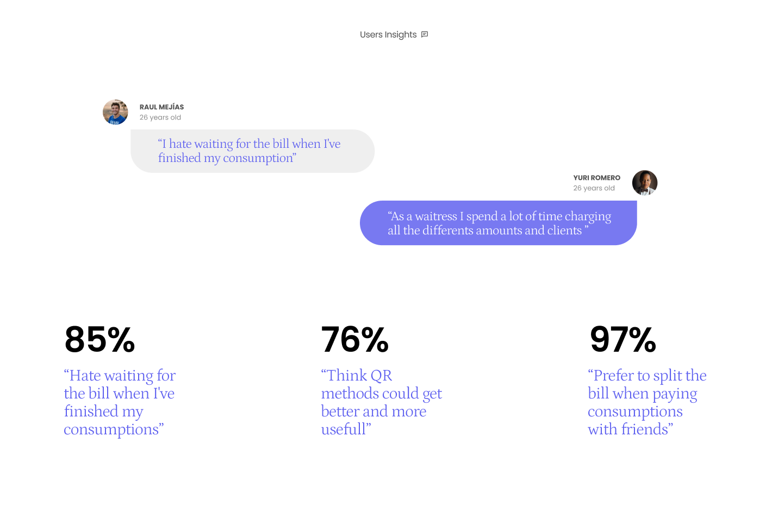Screen dimensions: 772x511
Task: Select the "Hate waiting for the bill" line under 85%
Action: tap(120, 376)
